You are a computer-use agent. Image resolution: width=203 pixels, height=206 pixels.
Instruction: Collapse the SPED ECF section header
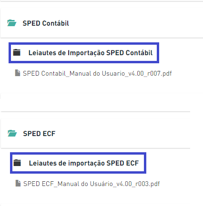click(x=95, y=133)
